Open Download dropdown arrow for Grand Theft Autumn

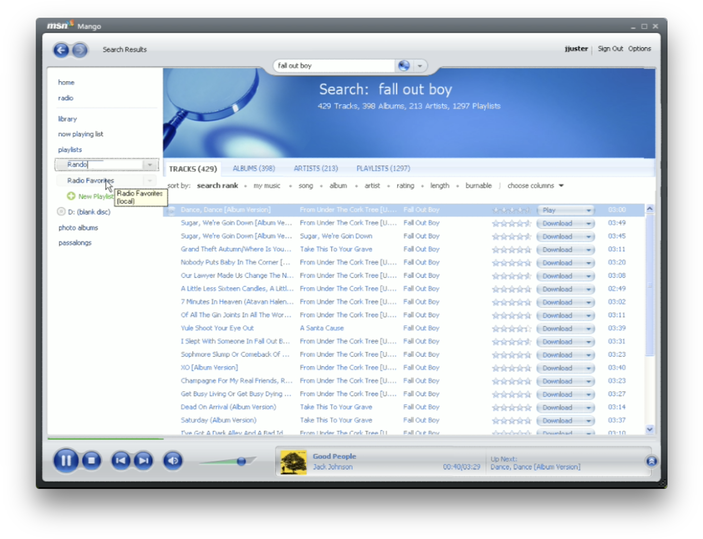pos(589,250)
